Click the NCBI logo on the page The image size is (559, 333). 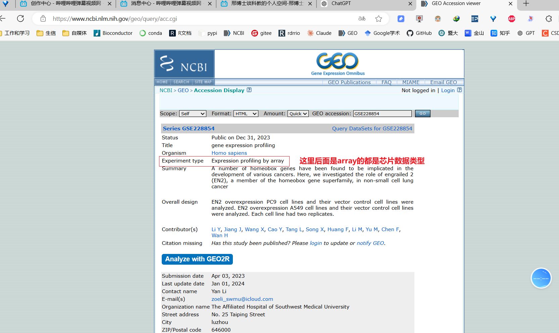(x=184, y=64)
